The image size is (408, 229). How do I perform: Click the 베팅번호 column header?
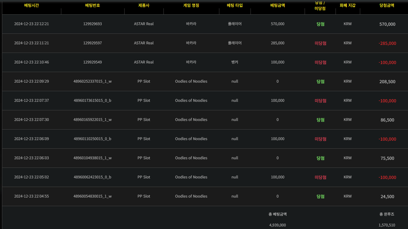pos(92,5)
